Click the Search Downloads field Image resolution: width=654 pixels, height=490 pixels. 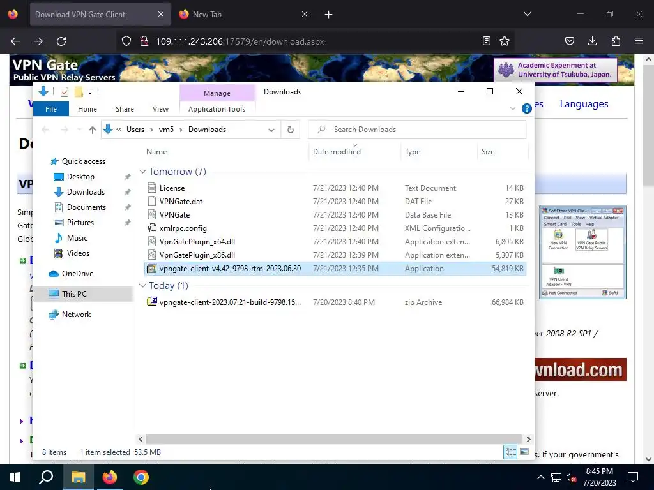coord(417,130)
